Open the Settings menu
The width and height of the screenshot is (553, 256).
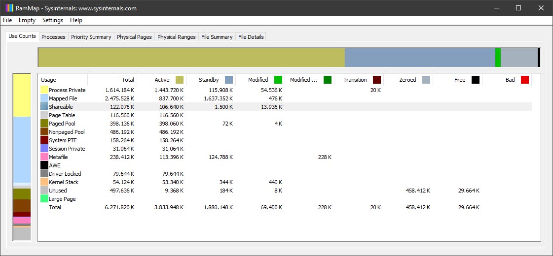click(53, 20)
